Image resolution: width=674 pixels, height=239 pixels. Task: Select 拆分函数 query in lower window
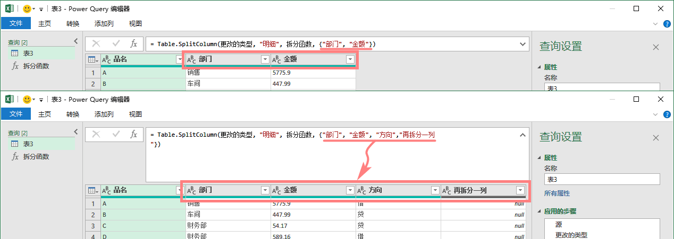(x=41, y=156)
